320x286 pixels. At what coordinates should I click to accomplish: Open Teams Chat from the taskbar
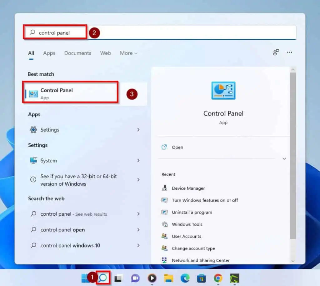click(135, 278)
